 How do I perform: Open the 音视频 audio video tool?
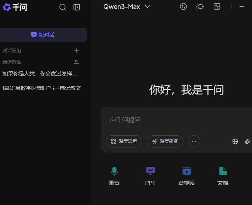[186, 176]
